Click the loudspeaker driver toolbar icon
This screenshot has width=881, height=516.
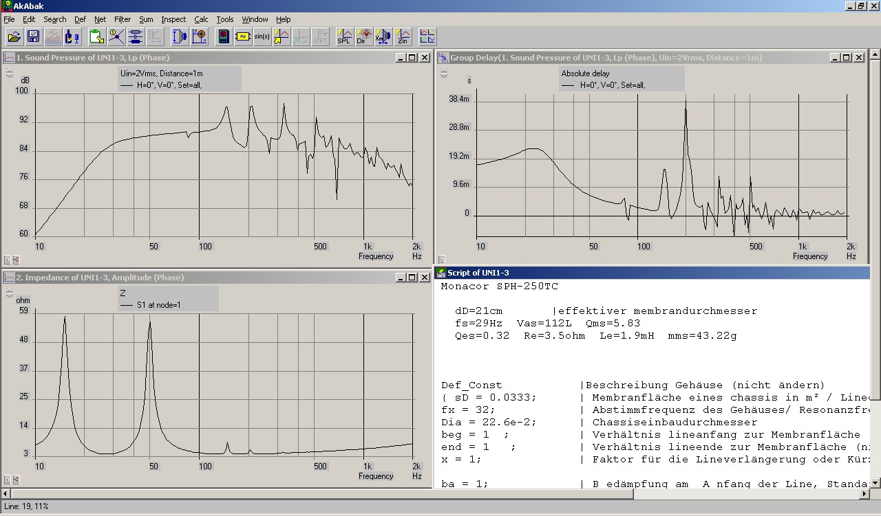[180, 37]
